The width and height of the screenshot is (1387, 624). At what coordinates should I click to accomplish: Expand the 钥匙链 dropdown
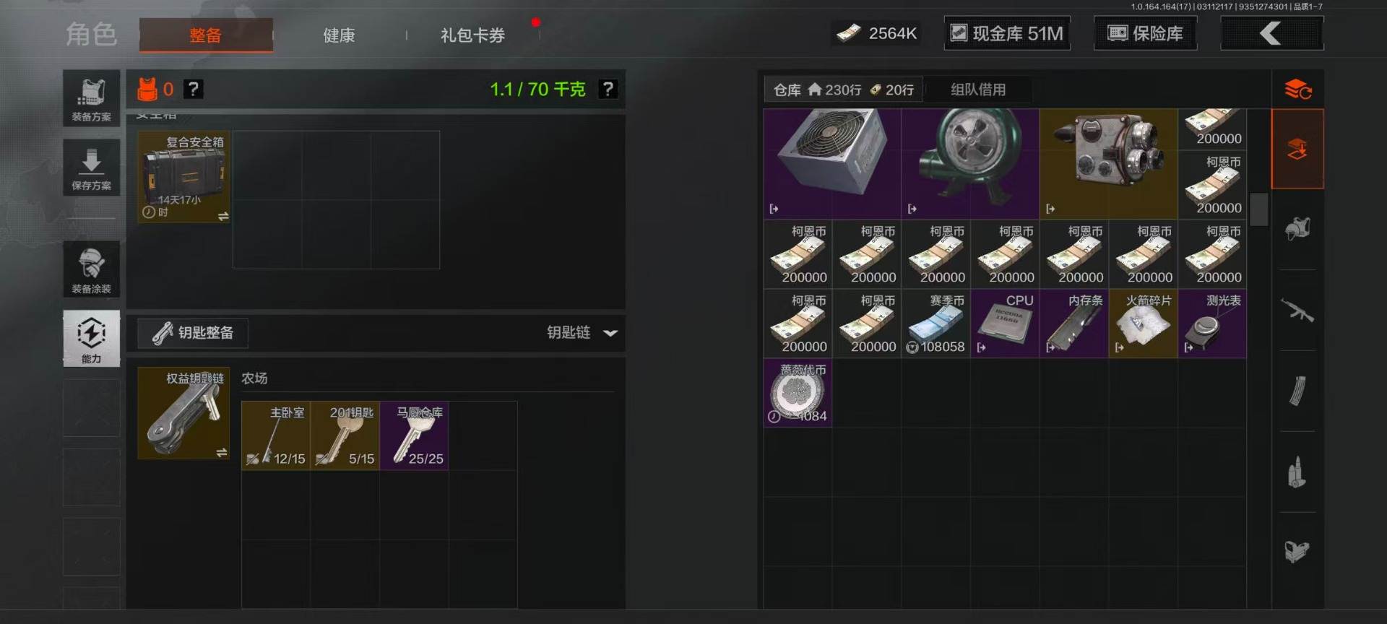[x=582, y=332]
